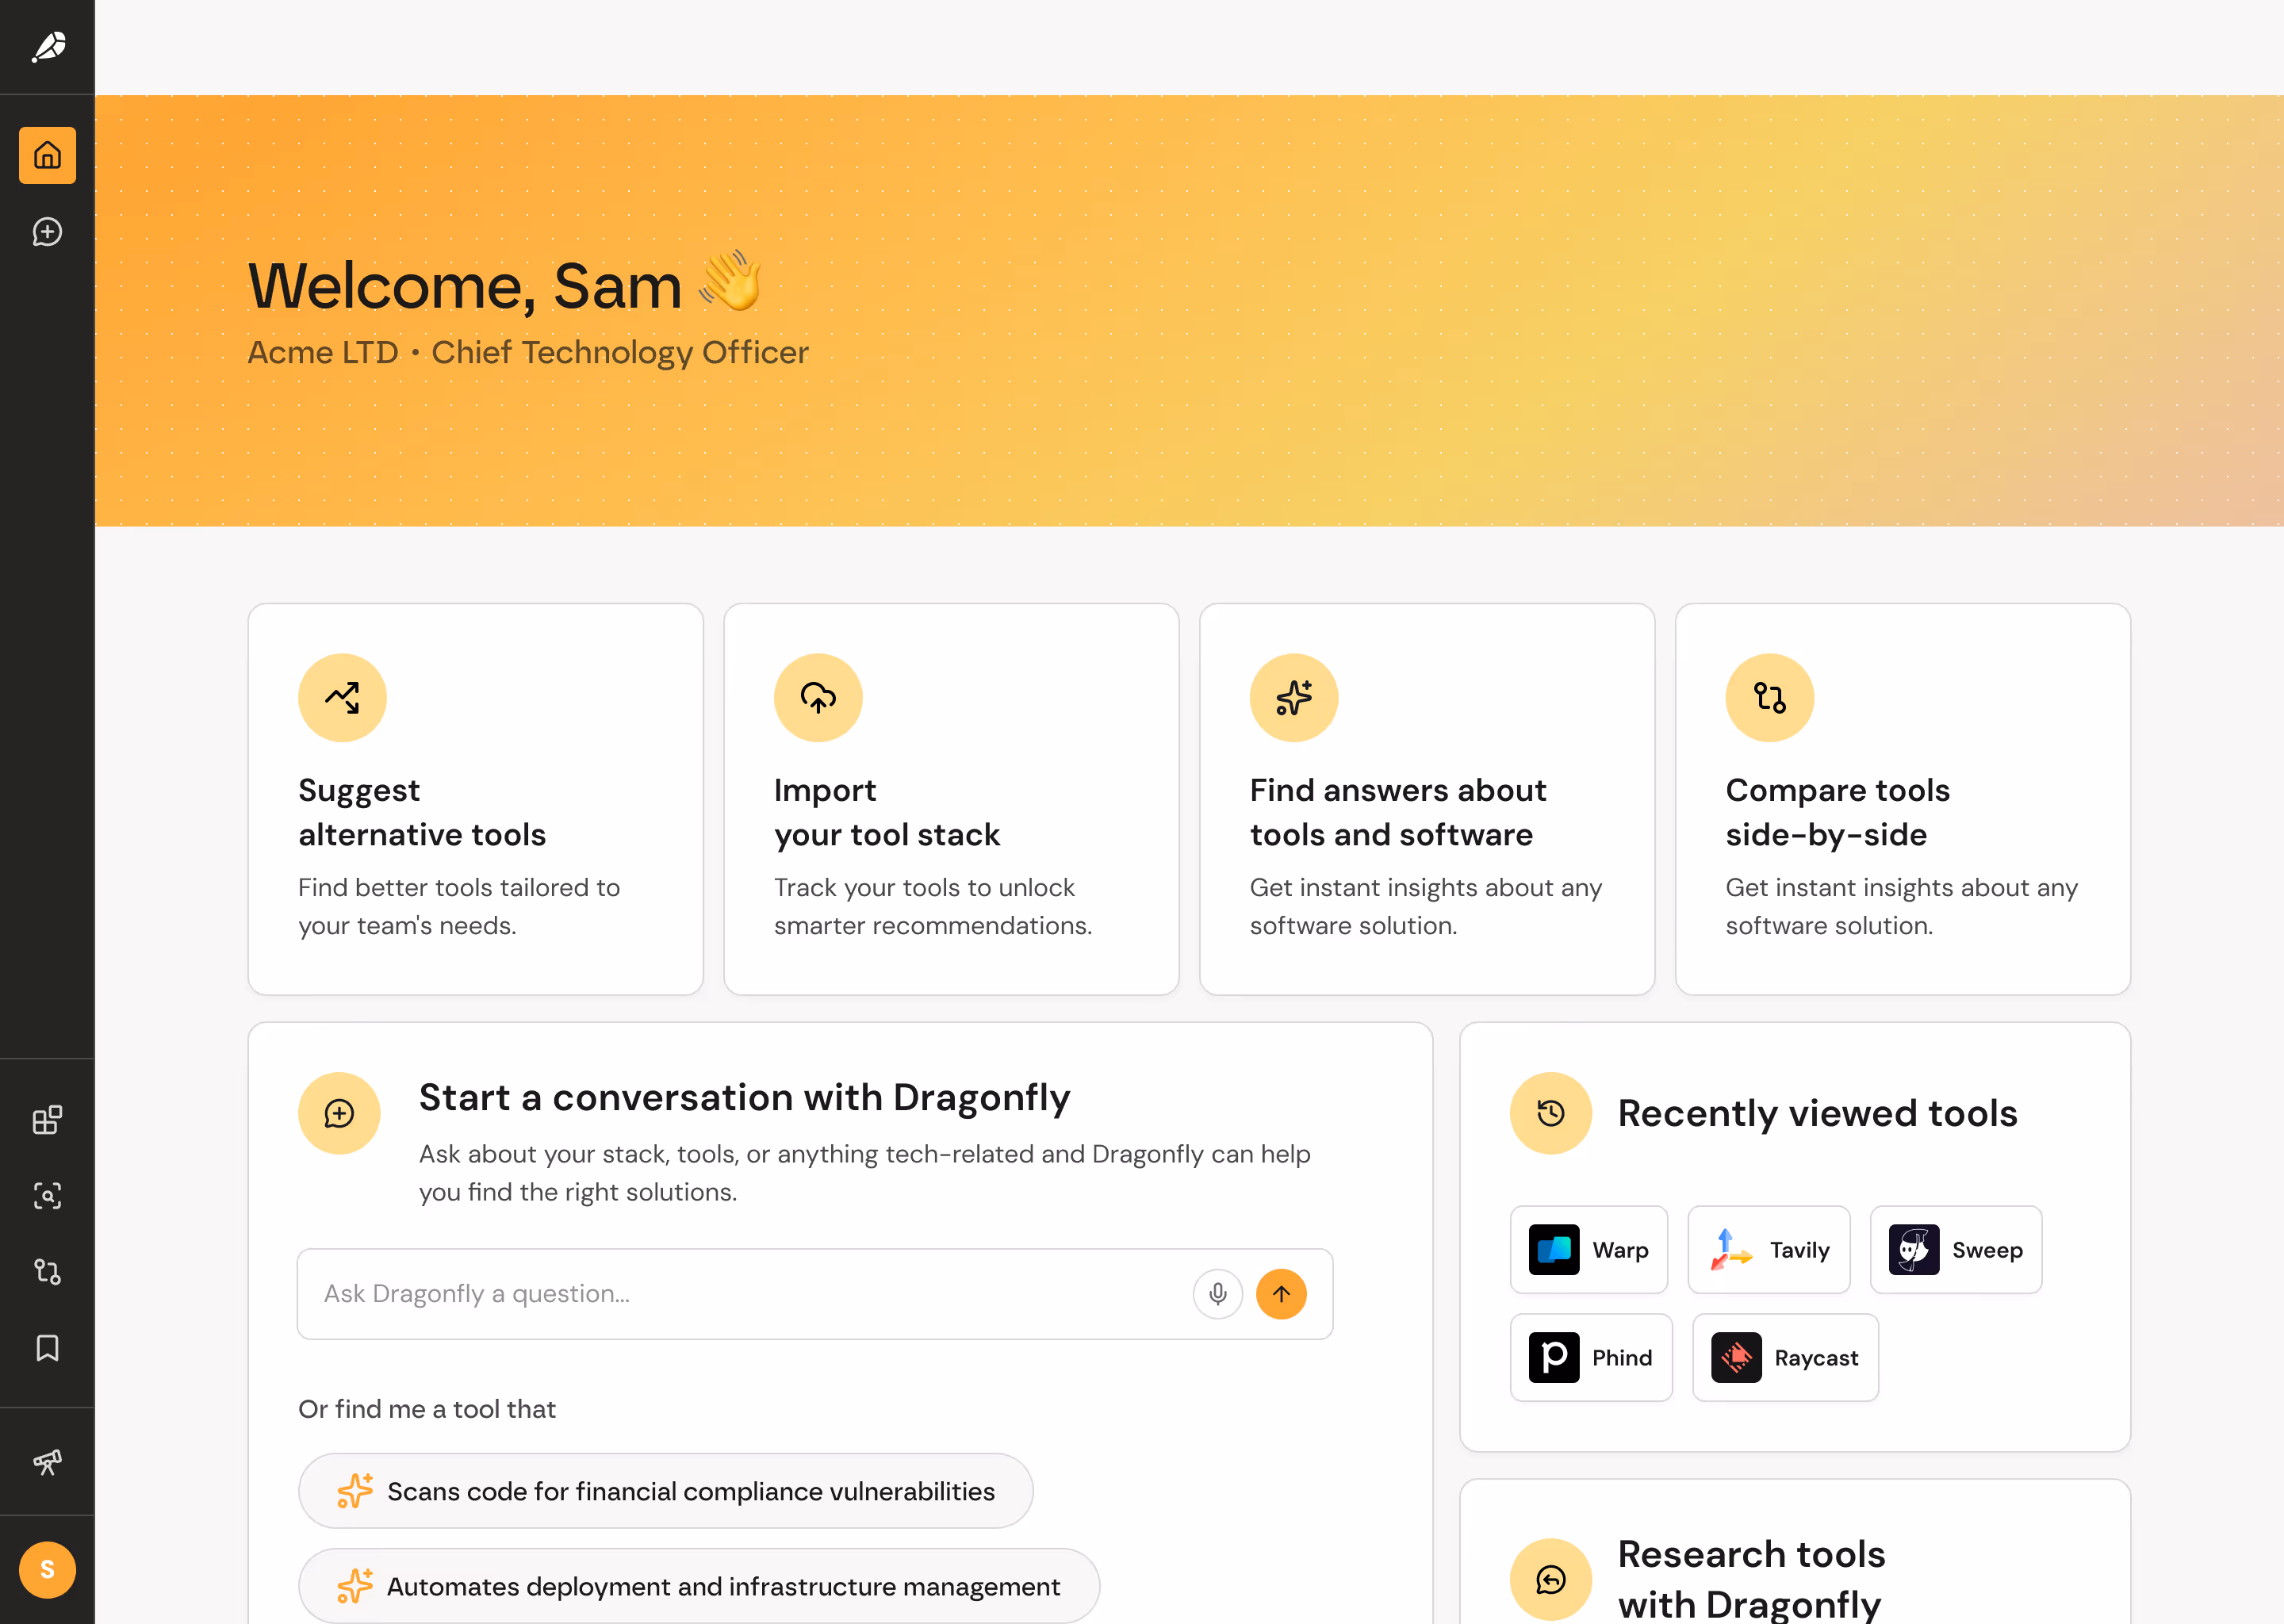Open the Raycast tool chip
The image size is (2284, 1624).
coord(1784,1357)
